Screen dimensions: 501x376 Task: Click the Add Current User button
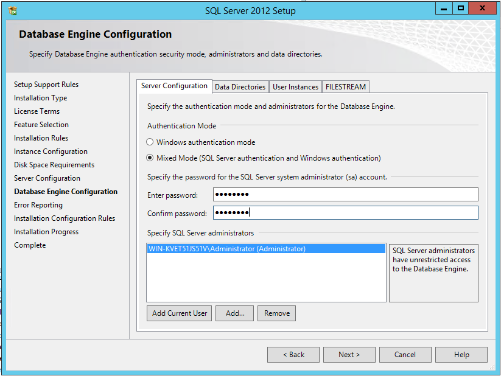pyautogui.click(x=180, y=313)
